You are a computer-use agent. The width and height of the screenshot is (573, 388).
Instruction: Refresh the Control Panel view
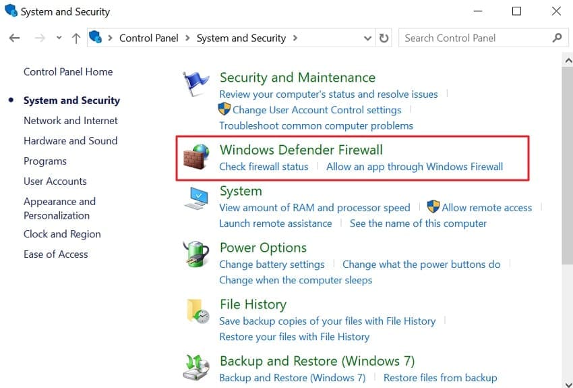[384, 38]
